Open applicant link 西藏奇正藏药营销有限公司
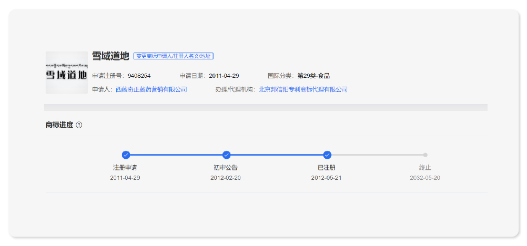The height and width of the screenshot is (246, 527). (151, 89)
